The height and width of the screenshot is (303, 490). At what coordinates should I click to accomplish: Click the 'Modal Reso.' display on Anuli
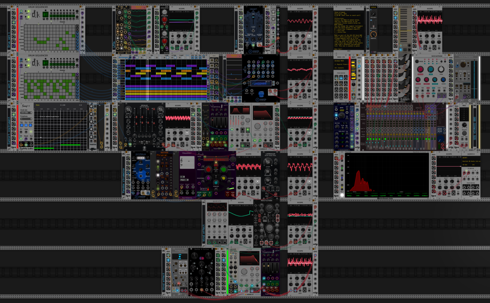(216, 159)
